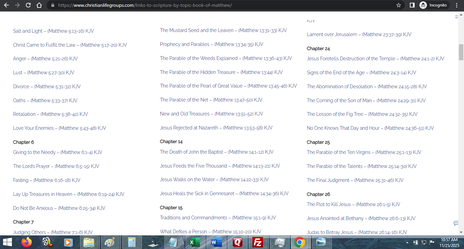Screen dimensions: 464x249
Task: Open The Lord's Prayer scripture link
Action: (56, 166)
